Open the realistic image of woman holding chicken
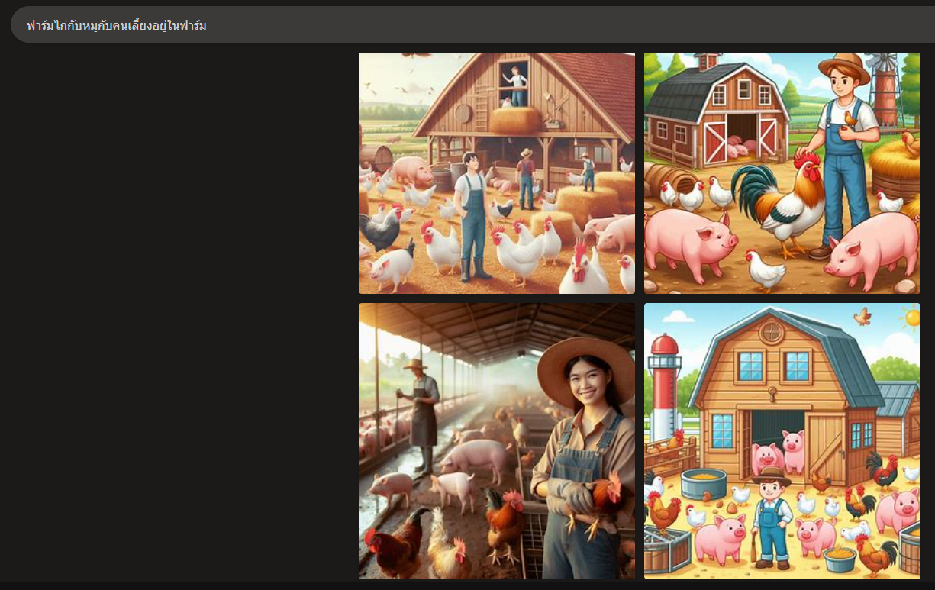Screen dimensions: 935x590 [x=496, y=441]
